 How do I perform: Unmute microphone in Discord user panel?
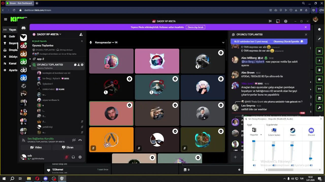[67, 157]
